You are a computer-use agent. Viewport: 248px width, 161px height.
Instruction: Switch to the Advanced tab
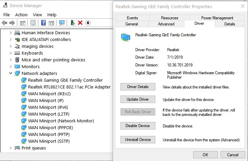[x=166, y=24]
